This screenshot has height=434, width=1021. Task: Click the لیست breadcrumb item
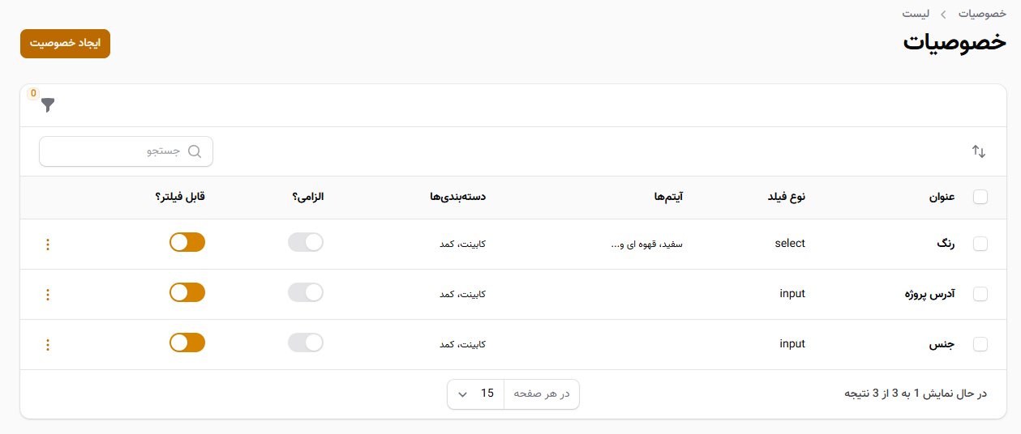[916, 15]
